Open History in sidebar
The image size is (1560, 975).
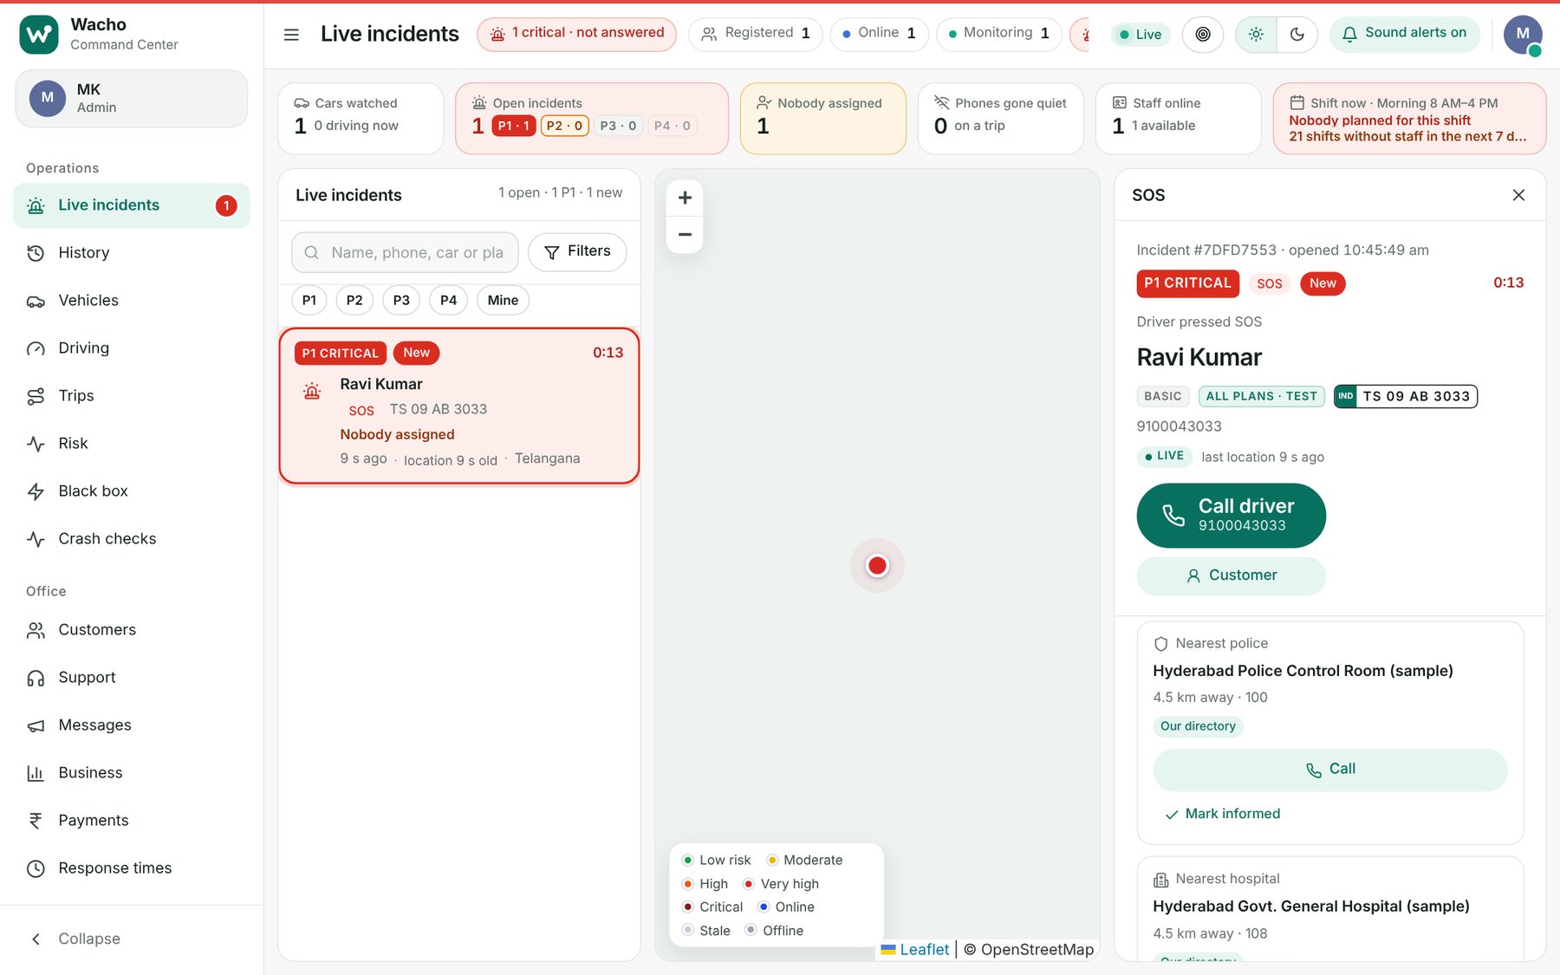[132, 253]
